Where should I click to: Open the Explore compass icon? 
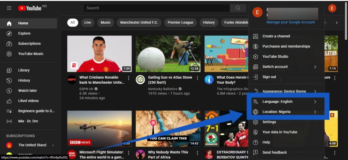tap(9, 34)
